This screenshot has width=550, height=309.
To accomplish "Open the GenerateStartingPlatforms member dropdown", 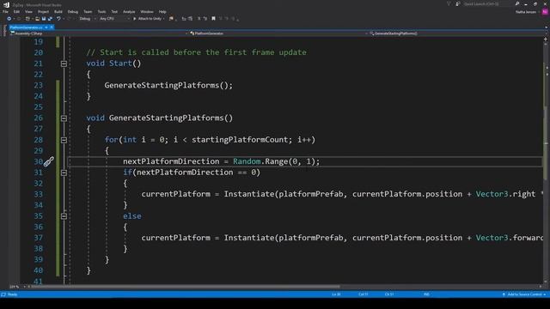I will tap(458, 33).
